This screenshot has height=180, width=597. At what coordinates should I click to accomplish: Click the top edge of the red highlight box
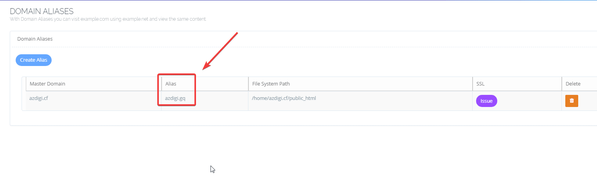(x=176, y=74)
